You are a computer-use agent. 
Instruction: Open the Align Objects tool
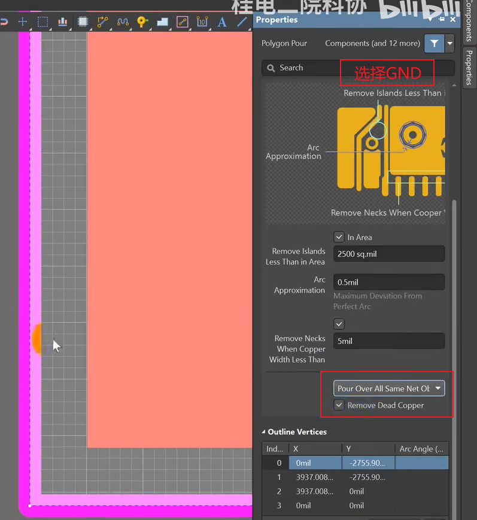click(x=63, y=22)
